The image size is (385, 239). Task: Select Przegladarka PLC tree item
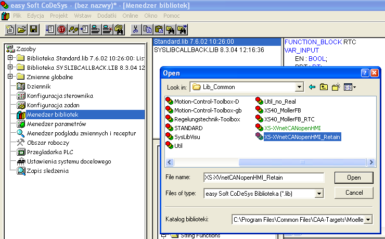(50, 152)
